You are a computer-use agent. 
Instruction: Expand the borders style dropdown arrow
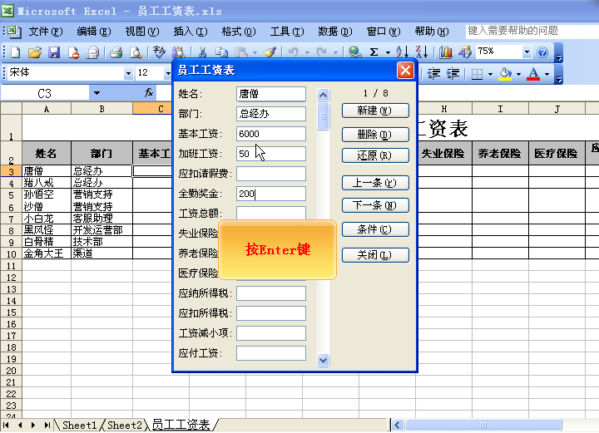point(490,74)
